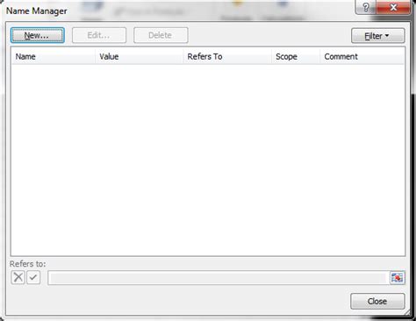The height and width of the screenshot is (321, 416).
Task: Click the empty names list area
Action: 208,160
